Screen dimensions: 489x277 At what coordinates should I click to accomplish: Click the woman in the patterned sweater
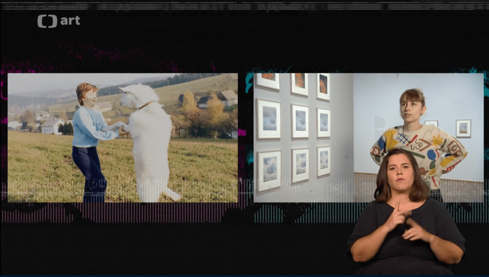point(419,138)
